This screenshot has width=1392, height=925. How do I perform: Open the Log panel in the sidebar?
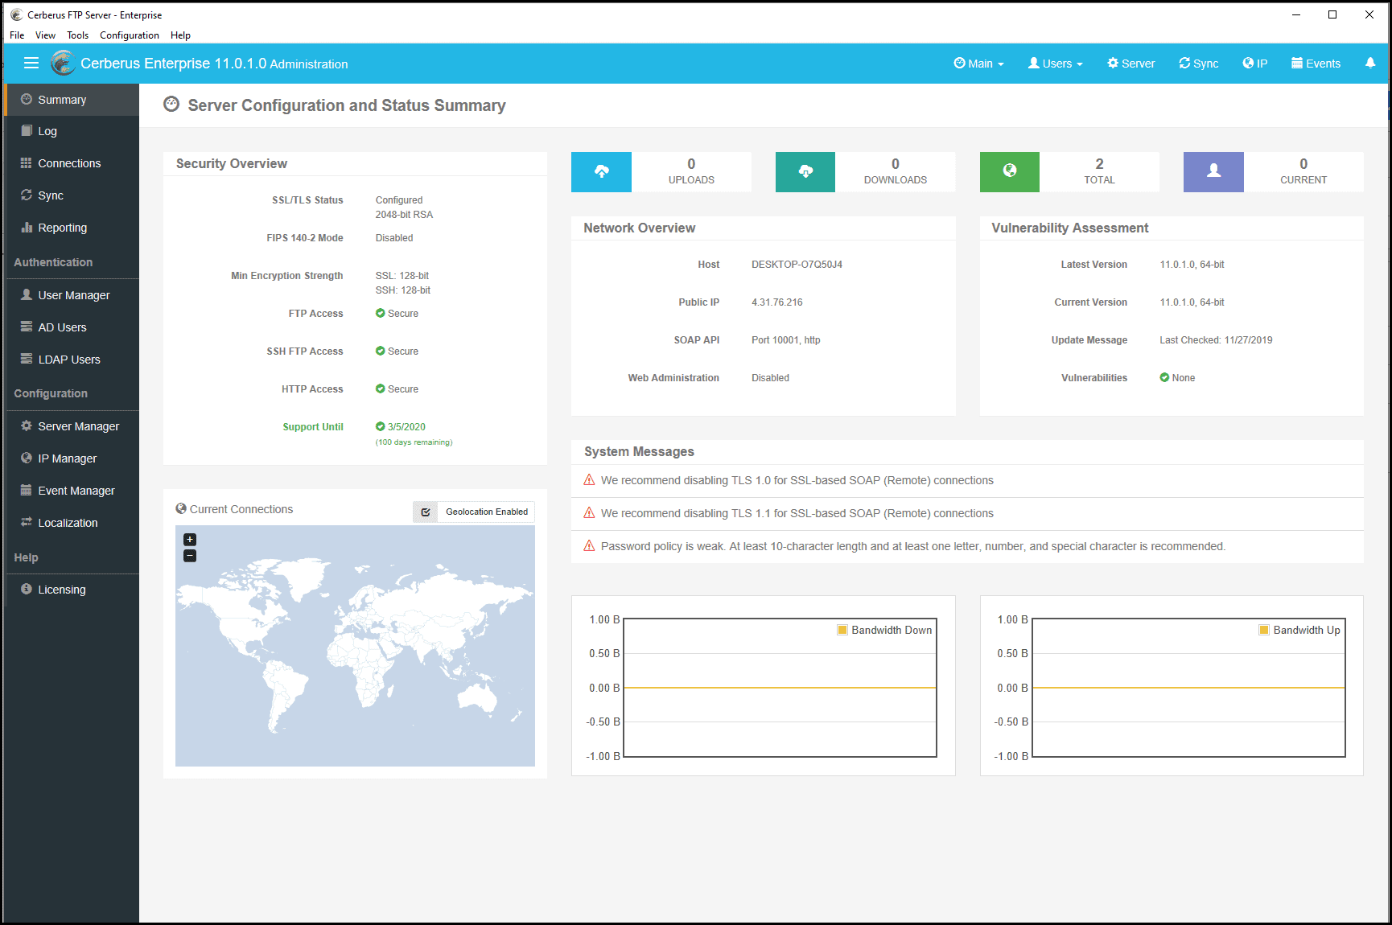click(x=48, y=131)
